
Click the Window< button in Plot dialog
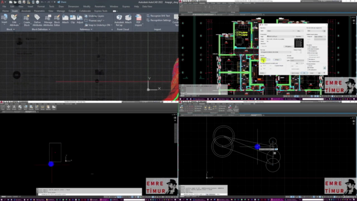[x=277, y=60]
